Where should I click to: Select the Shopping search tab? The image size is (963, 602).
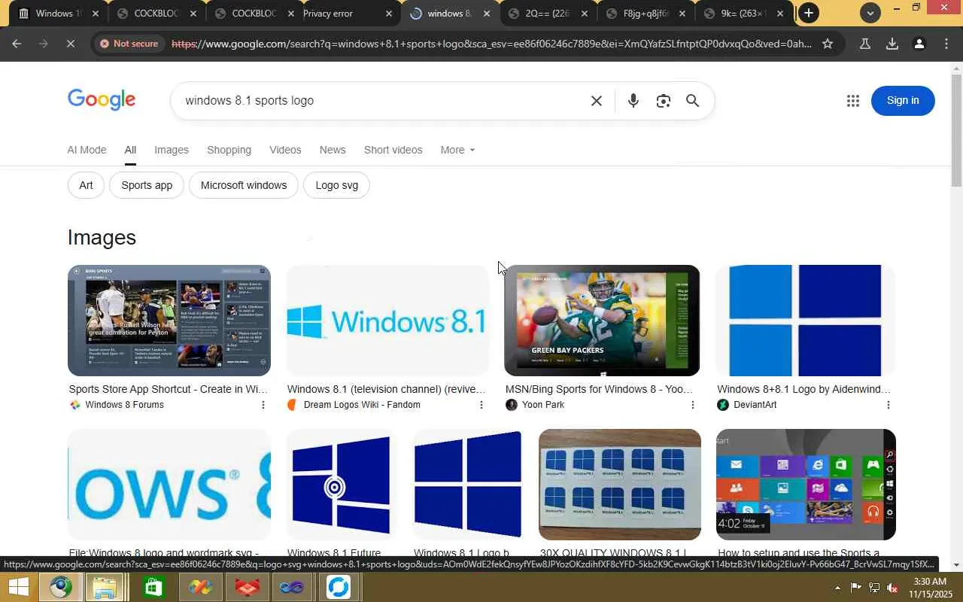point(229,150)
